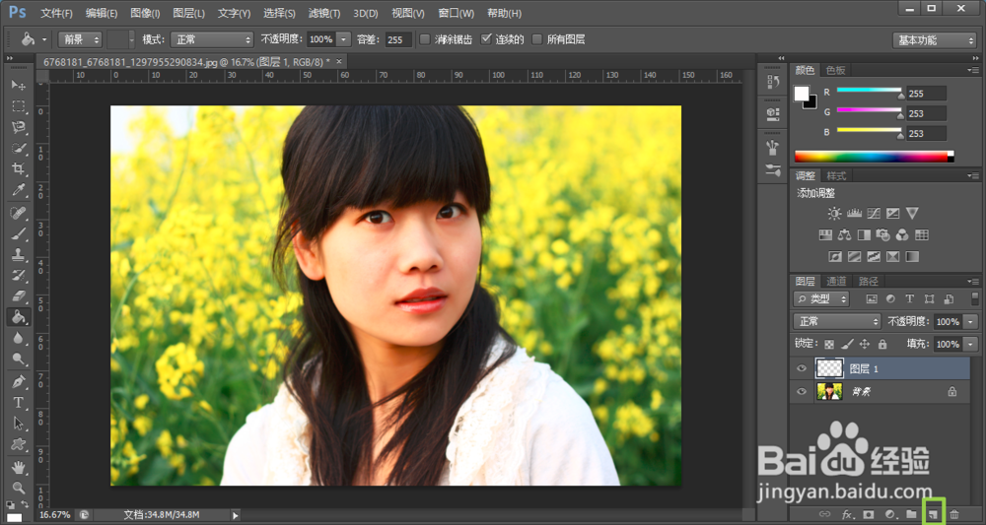Image resolution: width=986 pixels, height=525 pixels.
Task: Hide the 图层 1 layer eye
Action: 801,368
